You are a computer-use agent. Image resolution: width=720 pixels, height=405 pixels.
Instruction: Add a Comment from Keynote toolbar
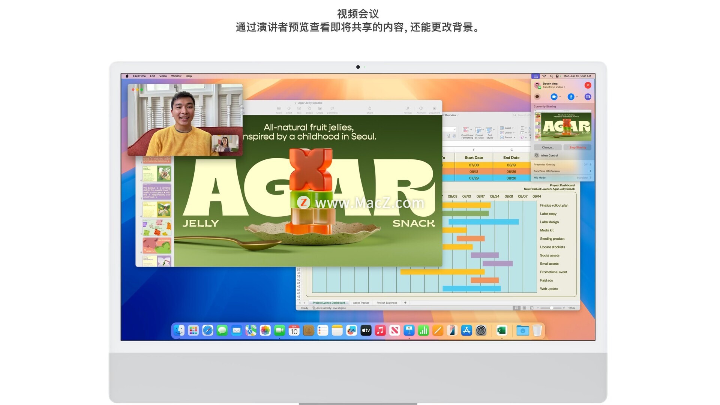[x=332, y=110]
